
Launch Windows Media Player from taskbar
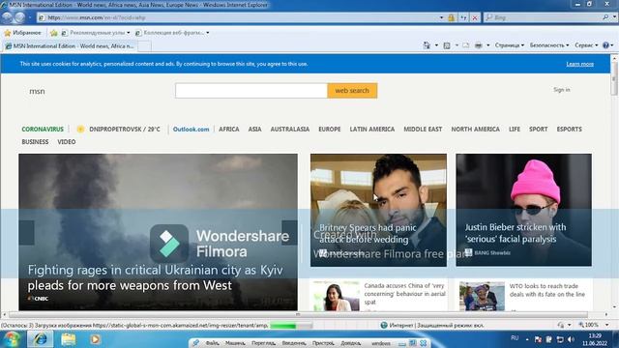(x=95, y=339)
